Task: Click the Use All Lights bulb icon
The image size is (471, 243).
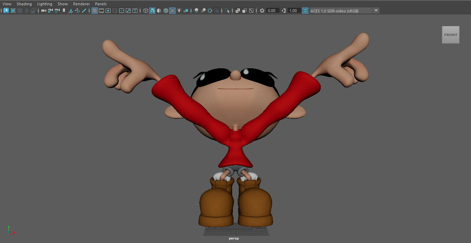Action: click(179, 11)
